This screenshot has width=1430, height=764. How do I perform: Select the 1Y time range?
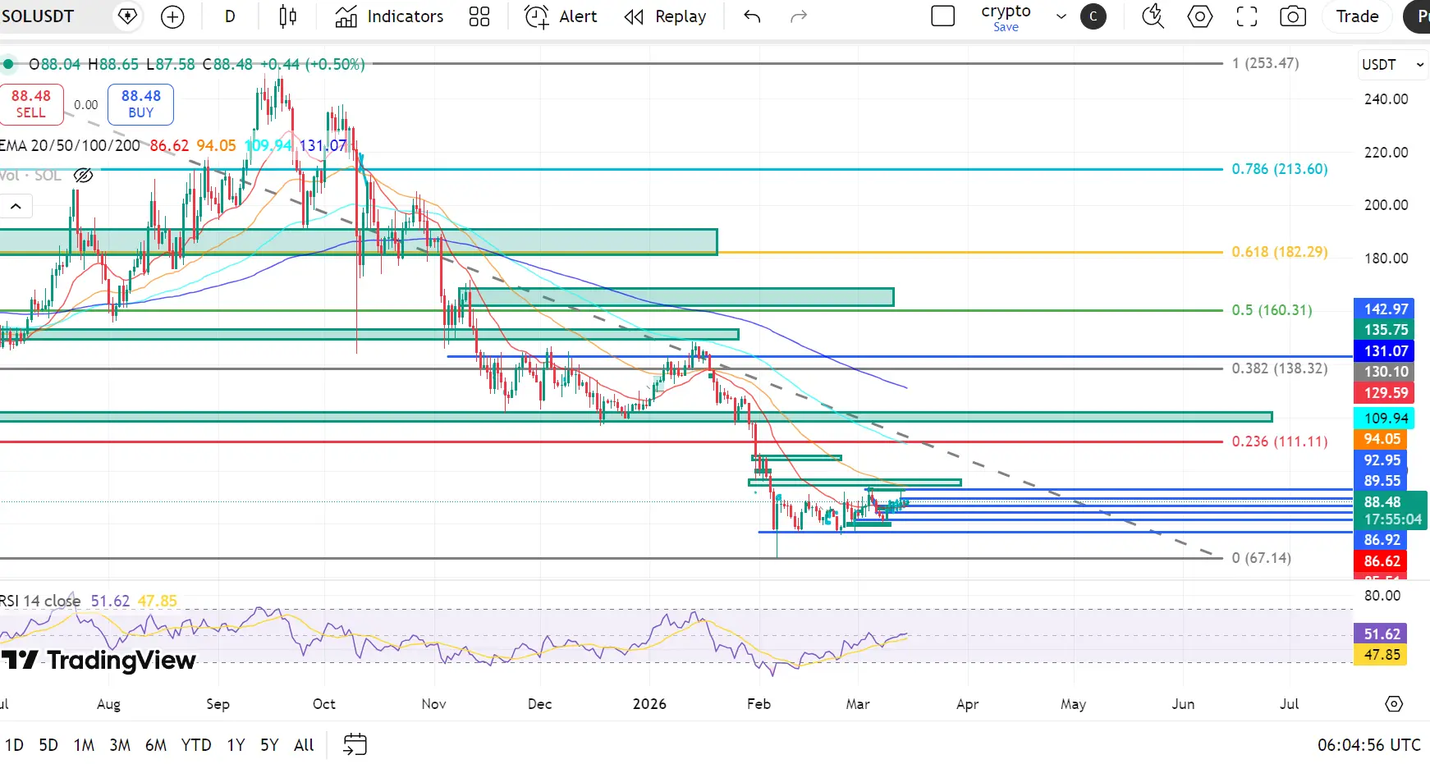236,745
